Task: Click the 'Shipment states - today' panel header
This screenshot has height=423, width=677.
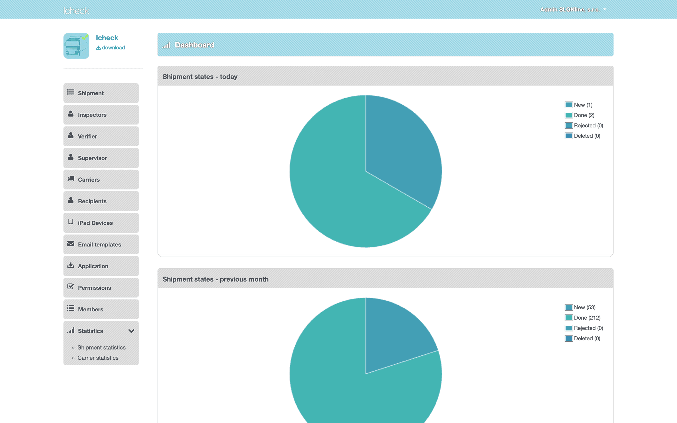Action: [x=385, y=76]
